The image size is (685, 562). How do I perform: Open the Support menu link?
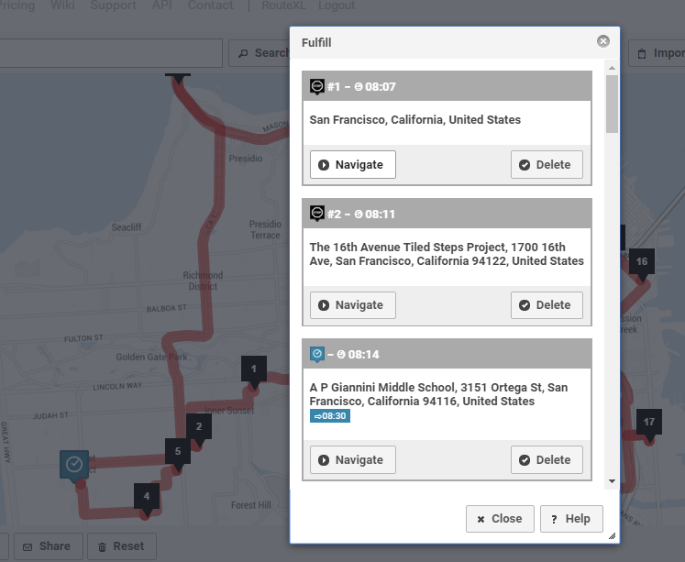coord(113,6)
